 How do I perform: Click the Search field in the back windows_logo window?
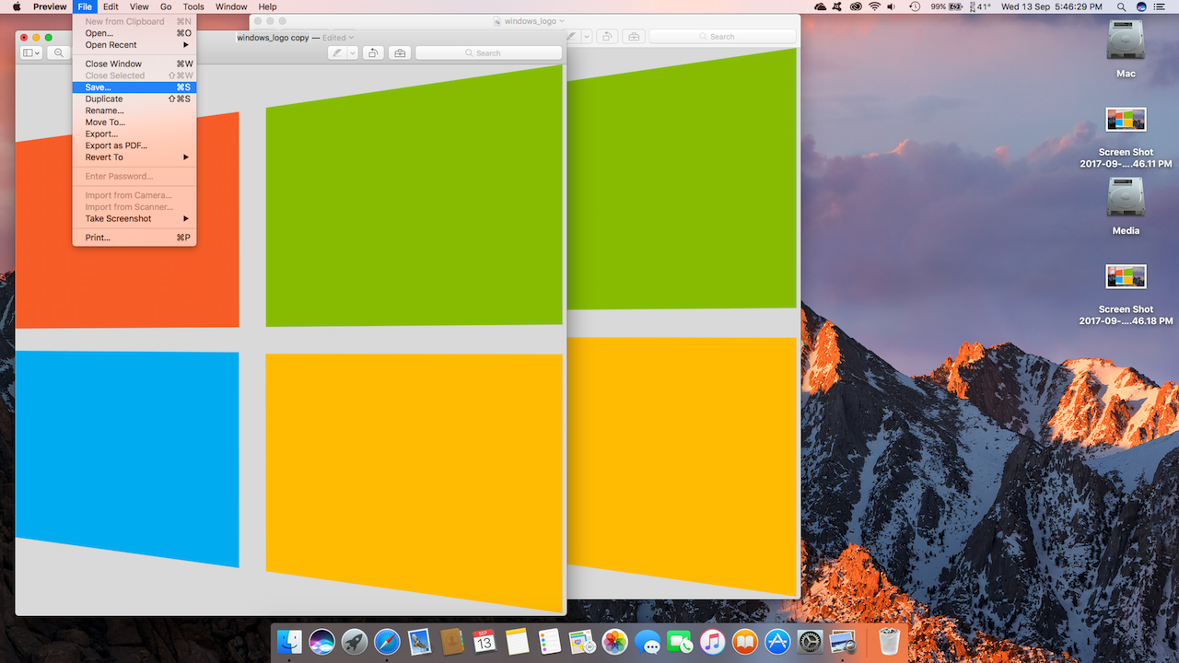click(722, 36)
